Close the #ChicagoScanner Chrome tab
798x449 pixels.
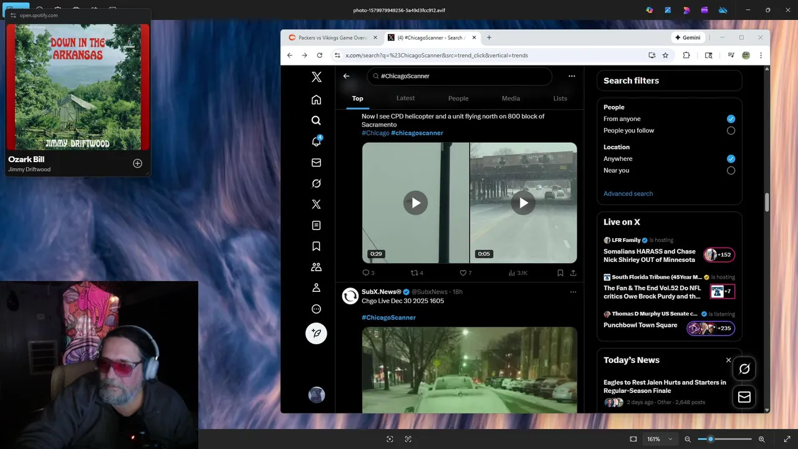pos(474,37)
